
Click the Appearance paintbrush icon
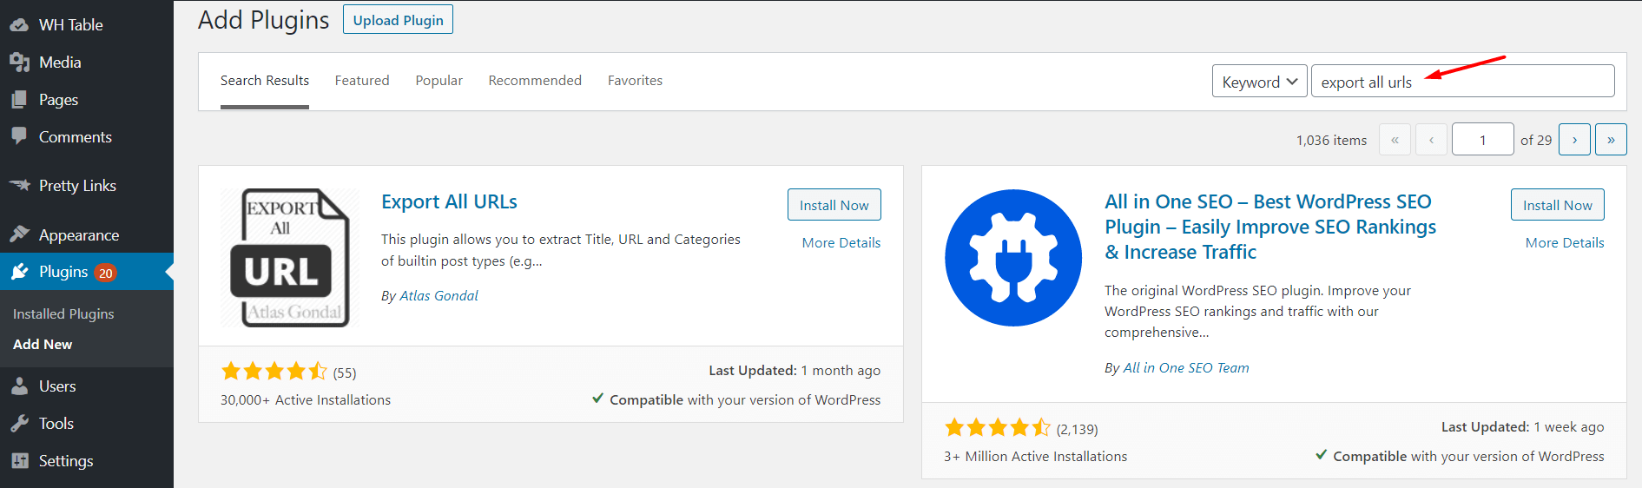click(19, 234)
